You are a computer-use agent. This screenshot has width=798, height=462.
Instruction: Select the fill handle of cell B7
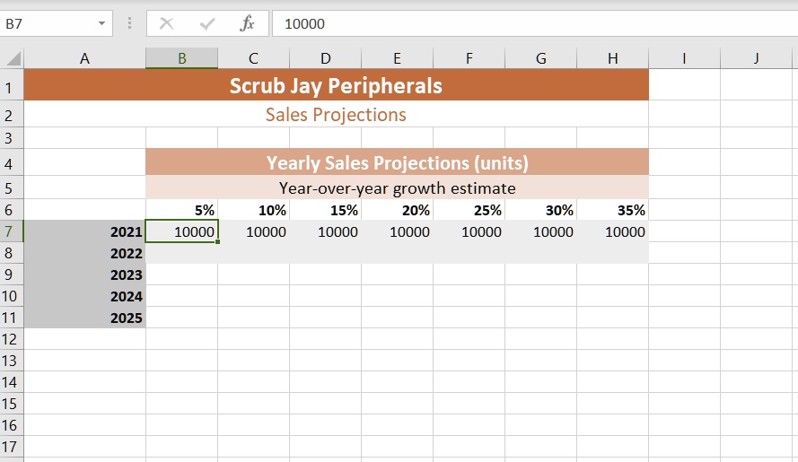218,241
